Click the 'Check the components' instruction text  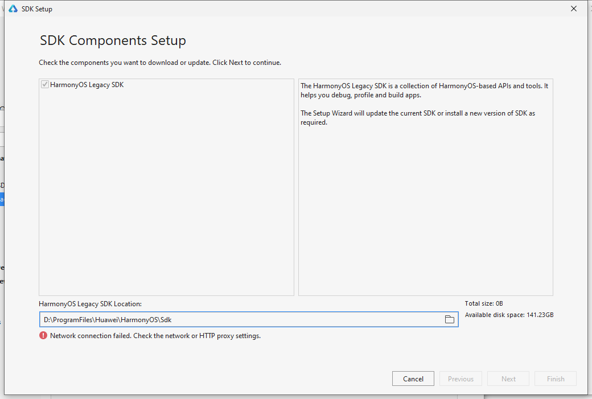[160, 63]
